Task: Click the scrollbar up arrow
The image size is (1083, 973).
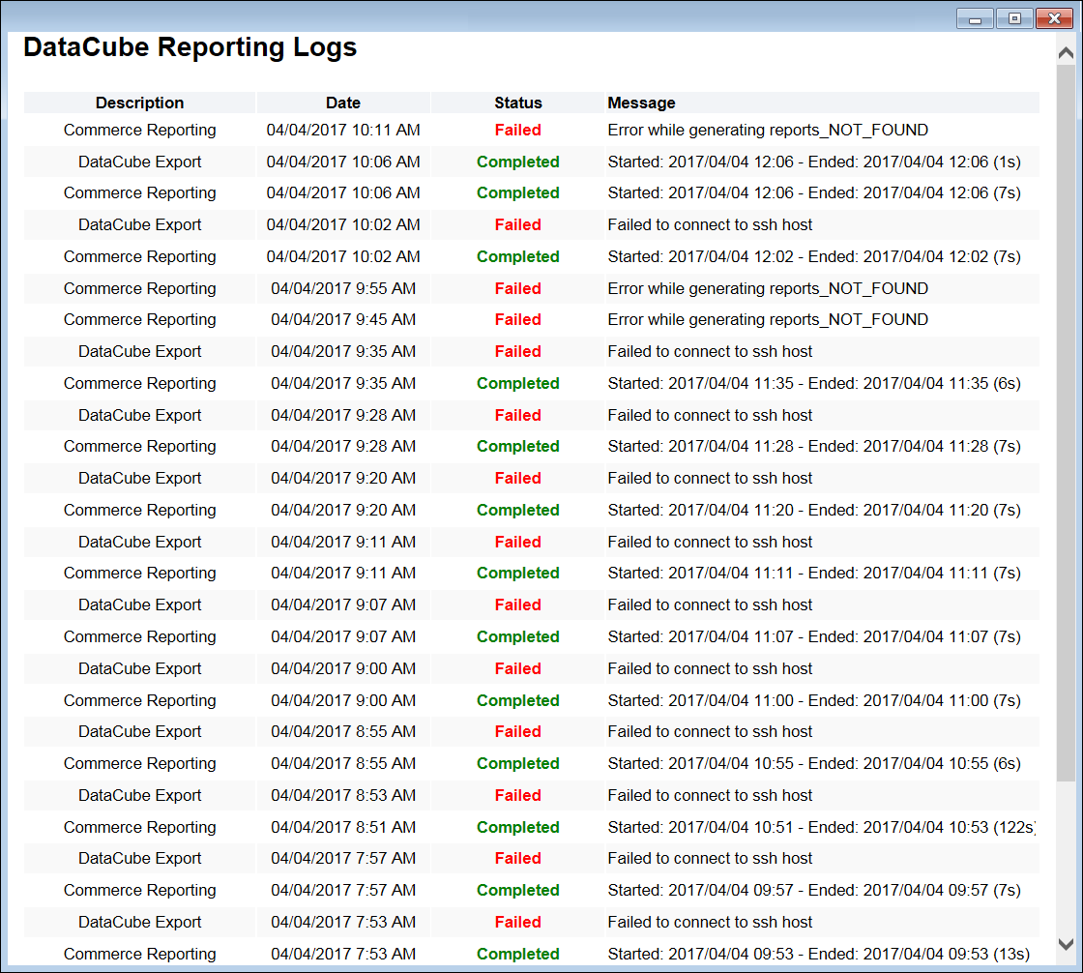Action: 1064,51
